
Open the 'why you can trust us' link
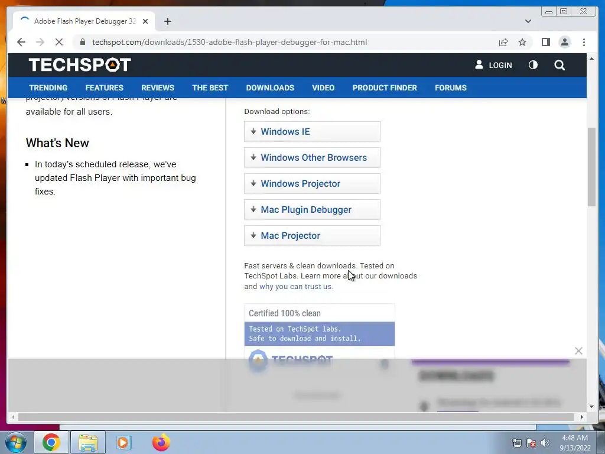click(296, 287)
